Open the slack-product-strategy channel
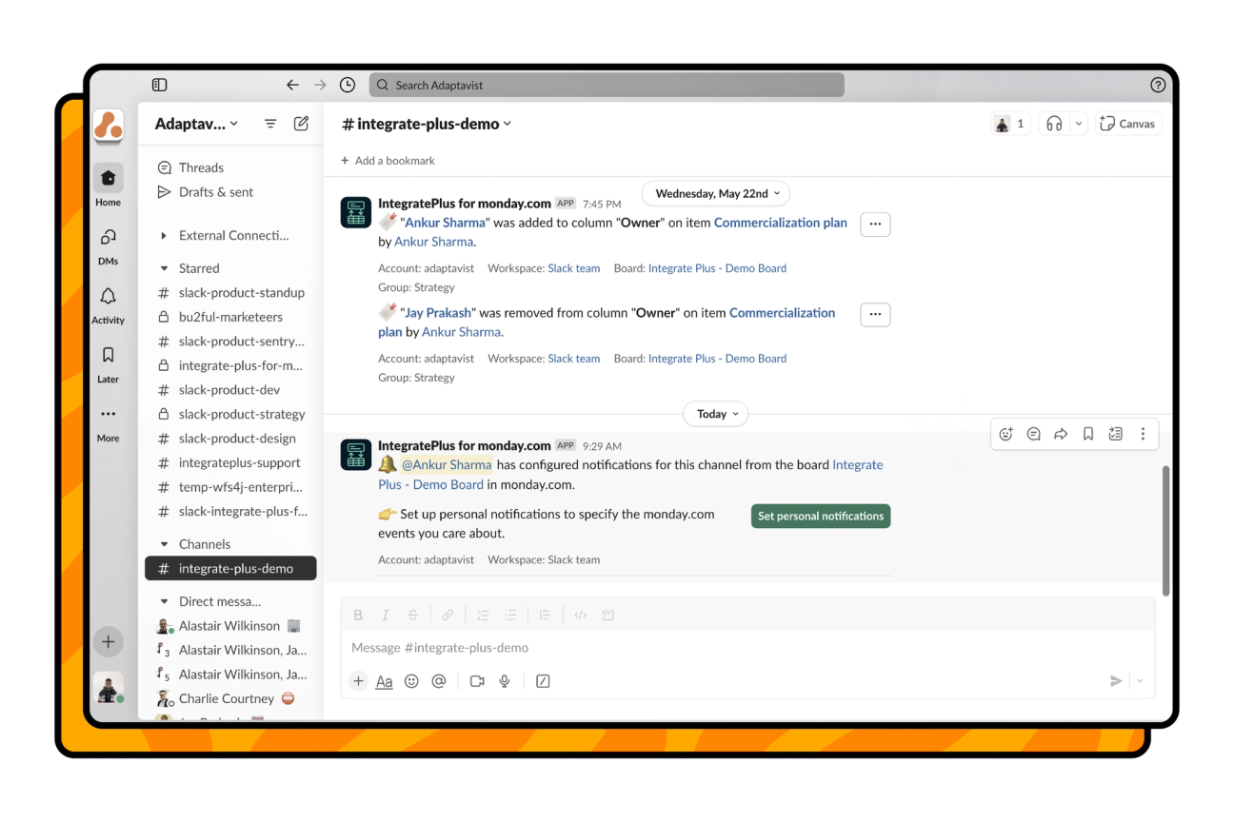Viewport: 1234px width, 822px height. click(230, 415)
